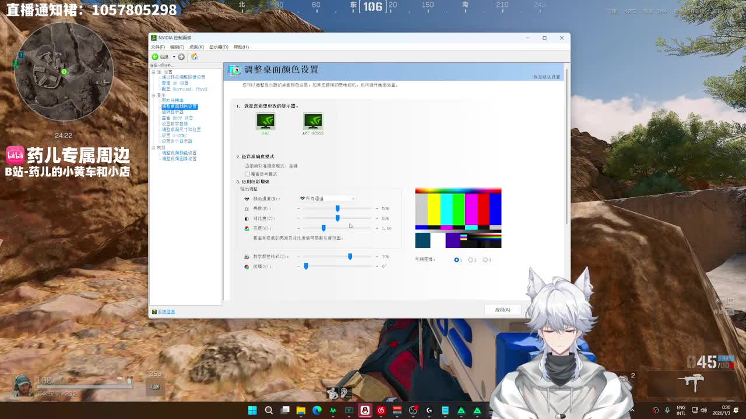The width and height of the screenshot is (746, 419).
Task: Click the 对比度 contrast slider thumb
Action: [x=337, y=218]
